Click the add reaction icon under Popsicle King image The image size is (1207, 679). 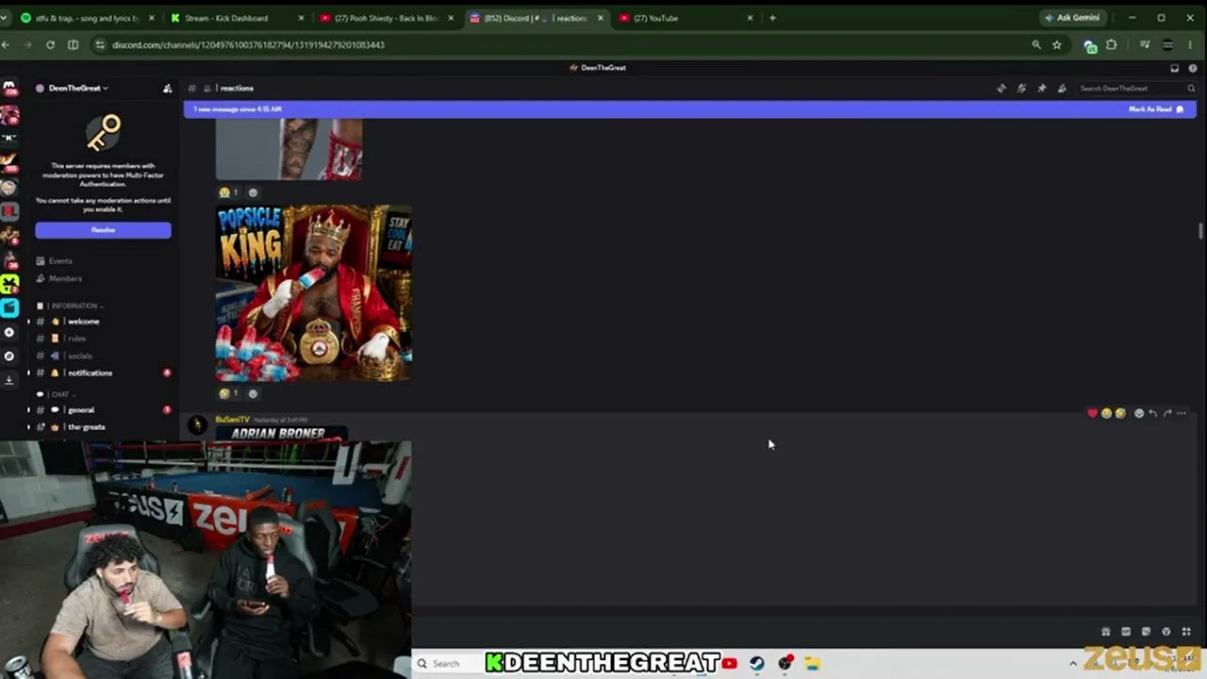pyautogui.click(x=252, y=393)
